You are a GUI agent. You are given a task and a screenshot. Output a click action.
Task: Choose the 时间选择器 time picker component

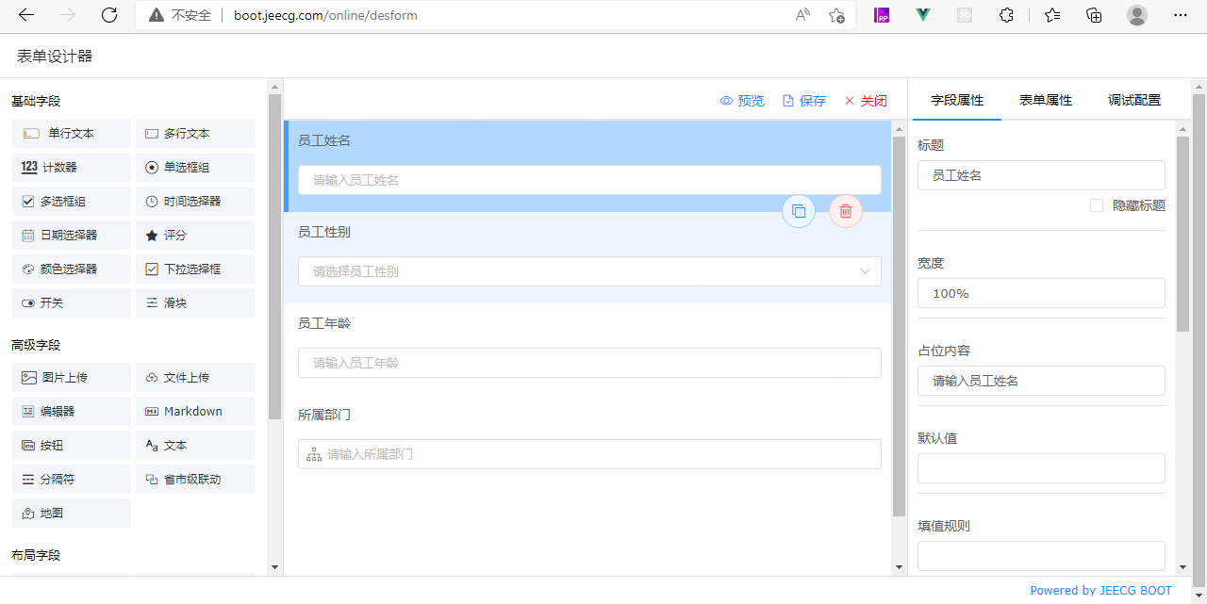(x=195, y=202)
